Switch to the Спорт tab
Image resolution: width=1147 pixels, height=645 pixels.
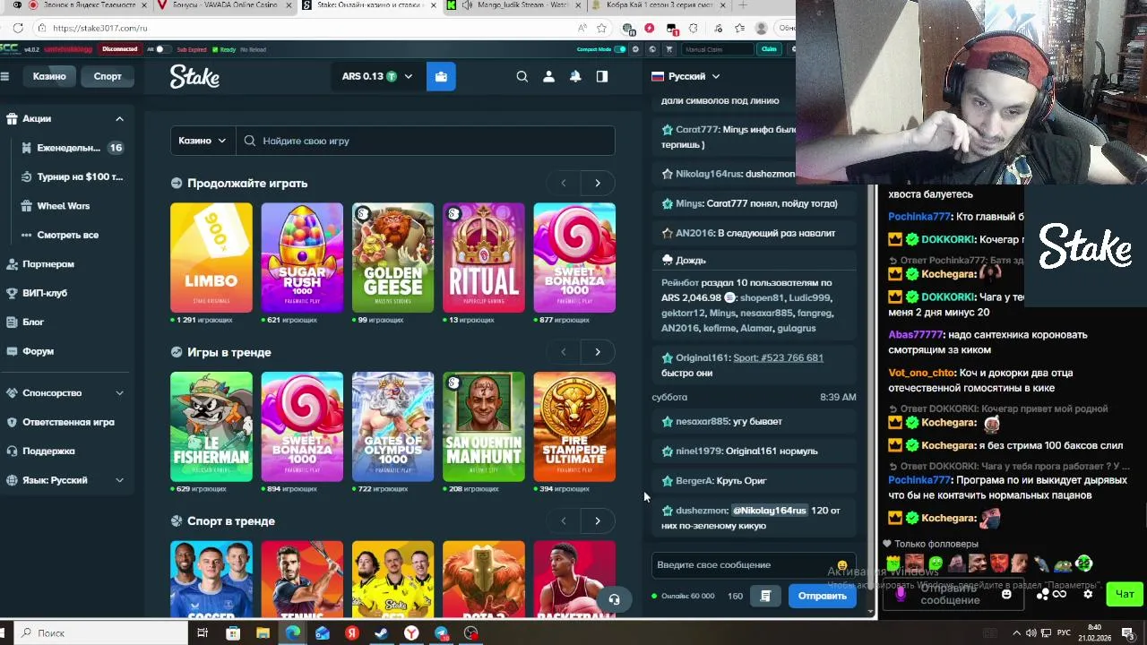click(x=108, y=76)
